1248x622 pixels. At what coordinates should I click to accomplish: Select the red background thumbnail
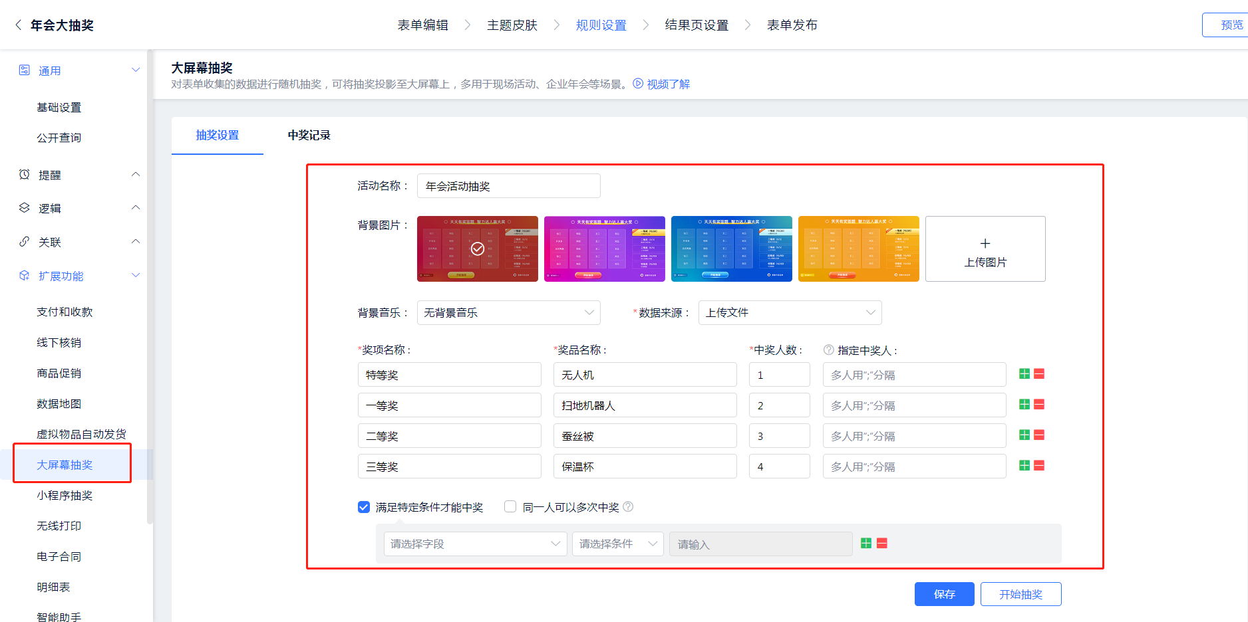(x=478, y=249)
